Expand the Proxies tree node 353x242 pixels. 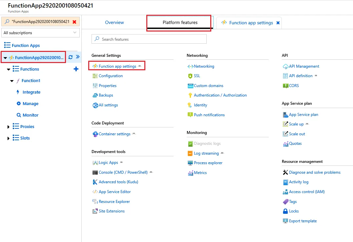point(9,127)
